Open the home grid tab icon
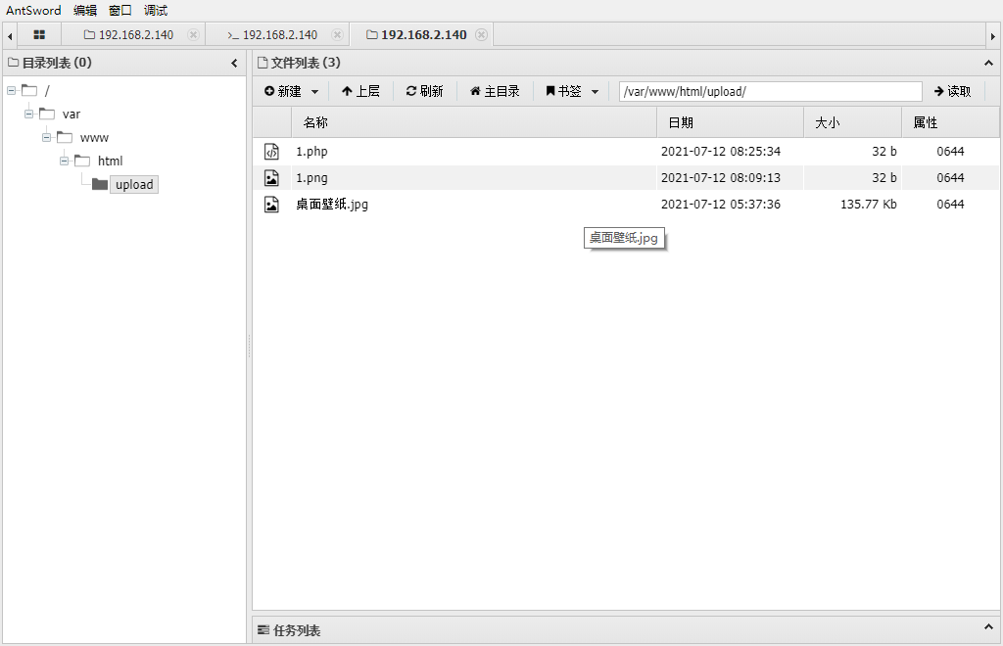This screenshot has height=646, width=1003. click(x=39, y=35)
